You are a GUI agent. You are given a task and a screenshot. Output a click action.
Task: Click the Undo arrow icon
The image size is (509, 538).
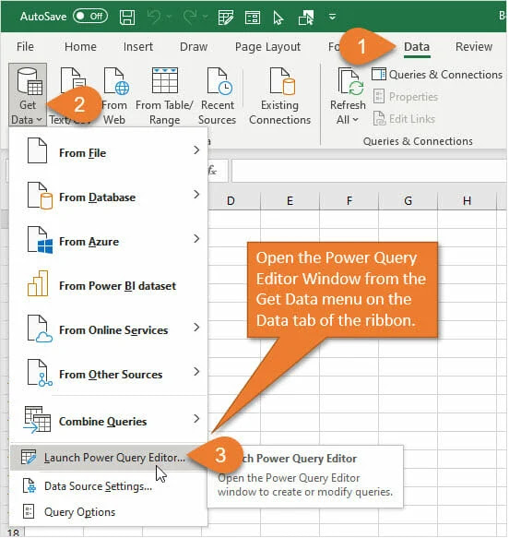point(154,16)
